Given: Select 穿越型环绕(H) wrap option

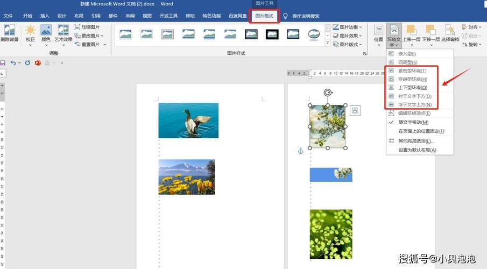Looking at the screenshot, I should 420,79.
